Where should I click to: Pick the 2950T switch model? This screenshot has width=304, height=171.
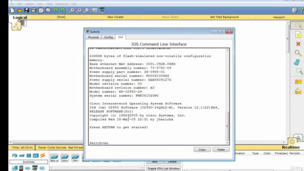[x=65, y=158]
